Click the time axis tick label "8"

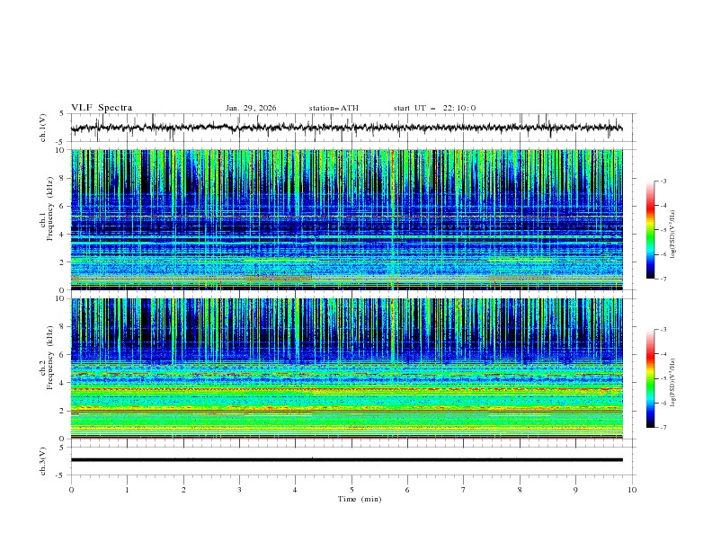tap(520, 490)
